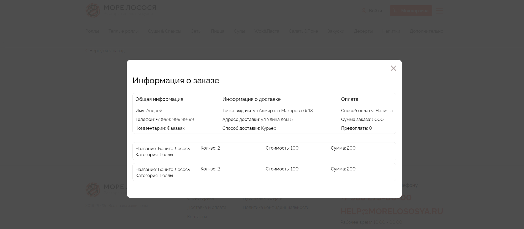Go to Роллы category
This screenshot has height=229, width=524.
(92, 31)
